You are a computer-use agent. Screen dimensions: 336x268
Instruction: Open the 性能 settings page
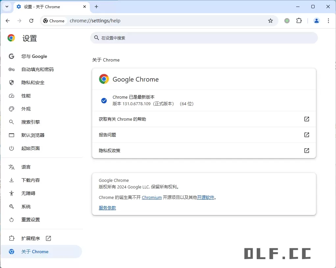(26, 96)
